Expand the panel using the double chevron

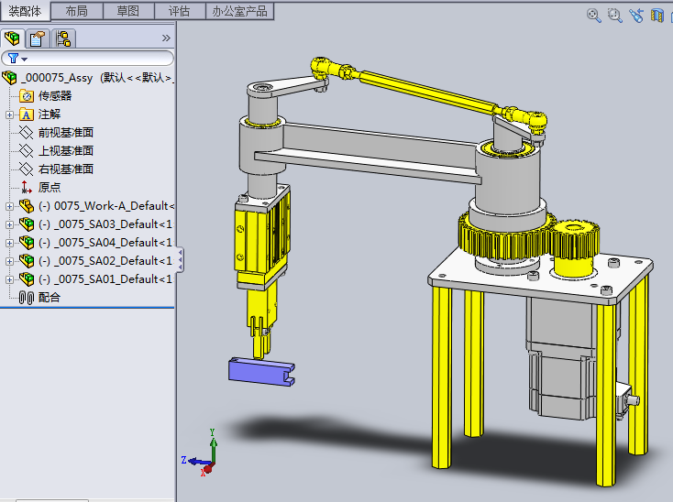166,38
